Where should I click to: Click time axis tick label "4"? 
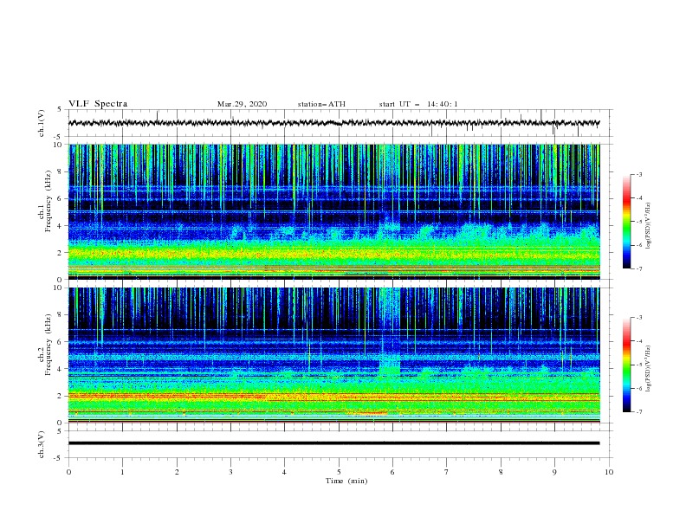(x=284, y=472)
